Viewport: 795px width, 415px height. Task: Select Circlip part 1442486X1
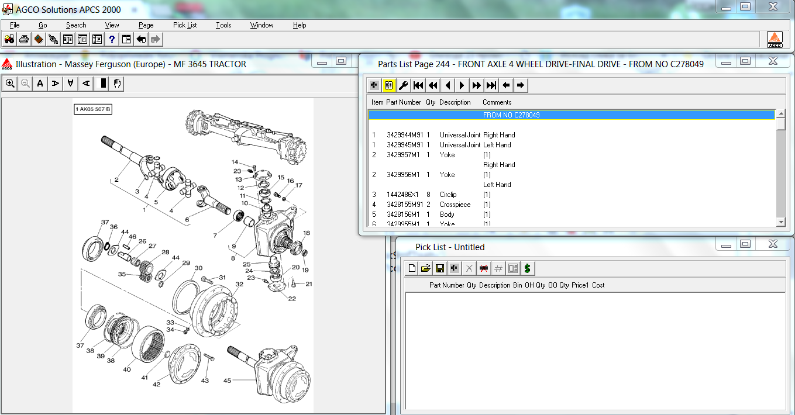(572, 195)
